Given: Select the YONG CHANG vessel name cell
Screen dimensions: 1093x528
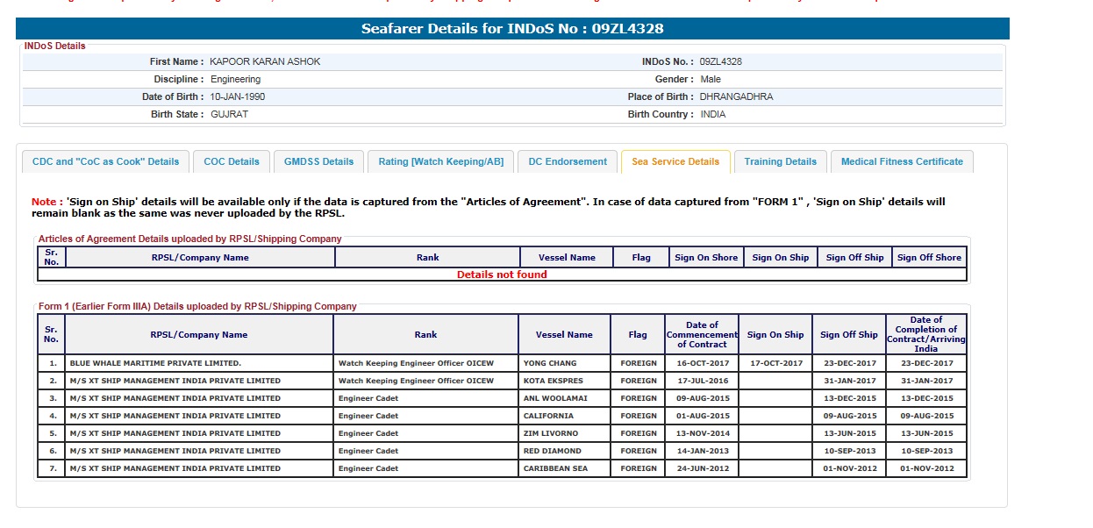Looking at the screenshot, I should click(550, 363).
